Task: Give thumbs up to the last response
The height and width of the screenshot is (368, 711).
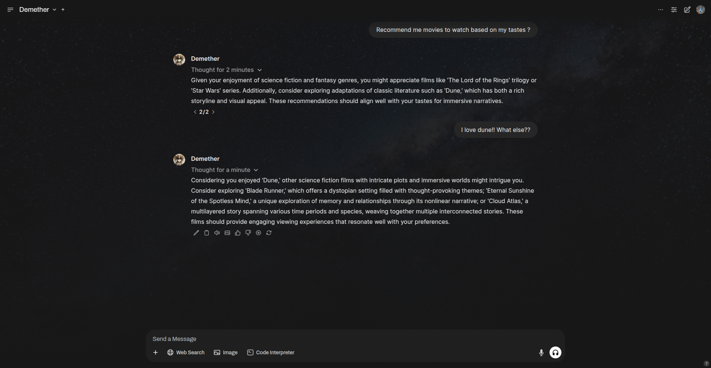Action: coord(238,233)
